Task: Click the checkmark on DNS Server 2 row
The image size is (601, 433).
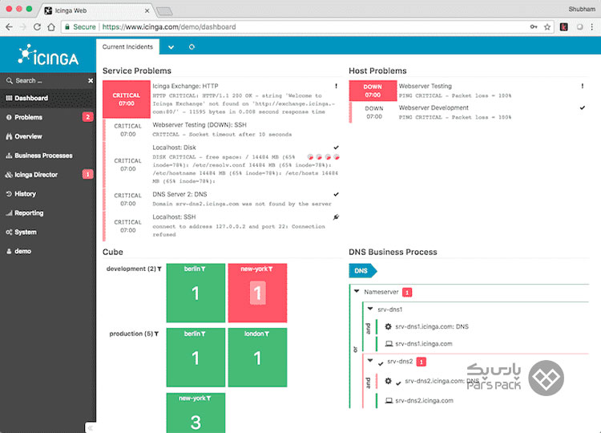Action: [336, 194]
